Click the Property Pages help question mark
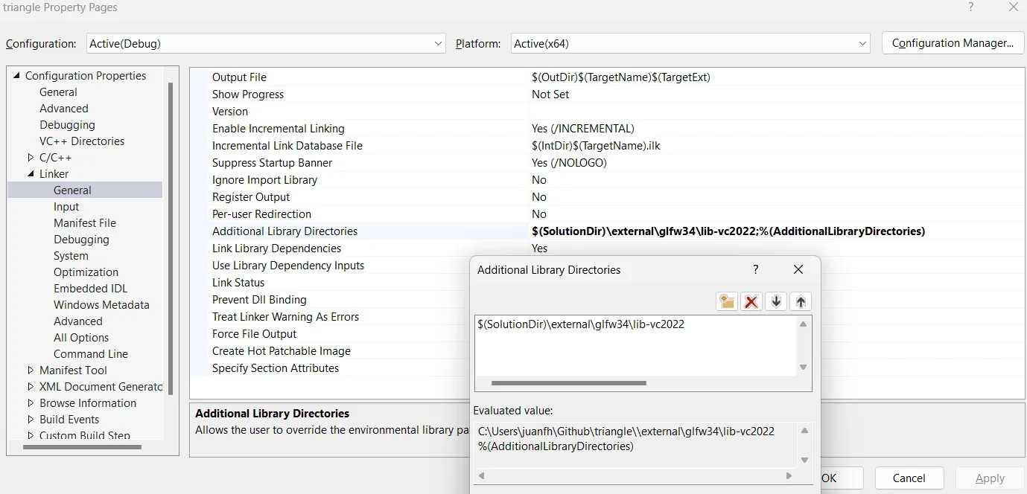The height and width of the screenshot is (494, 1027). click(970, 7)
